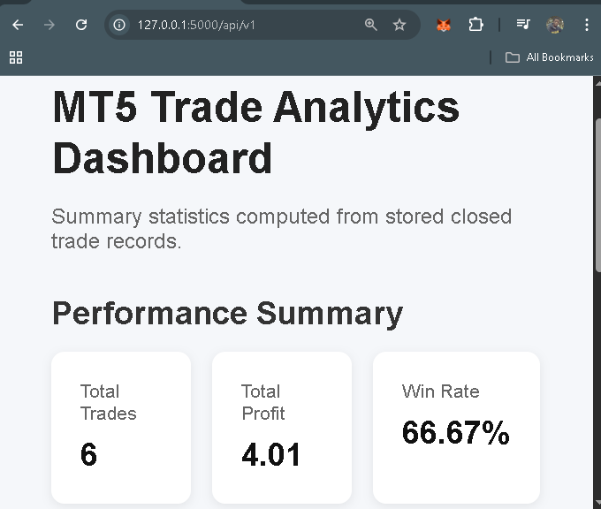Click the Win Rate label
Viewport: 601px width, 509px height.
click(x=440, y=391)
